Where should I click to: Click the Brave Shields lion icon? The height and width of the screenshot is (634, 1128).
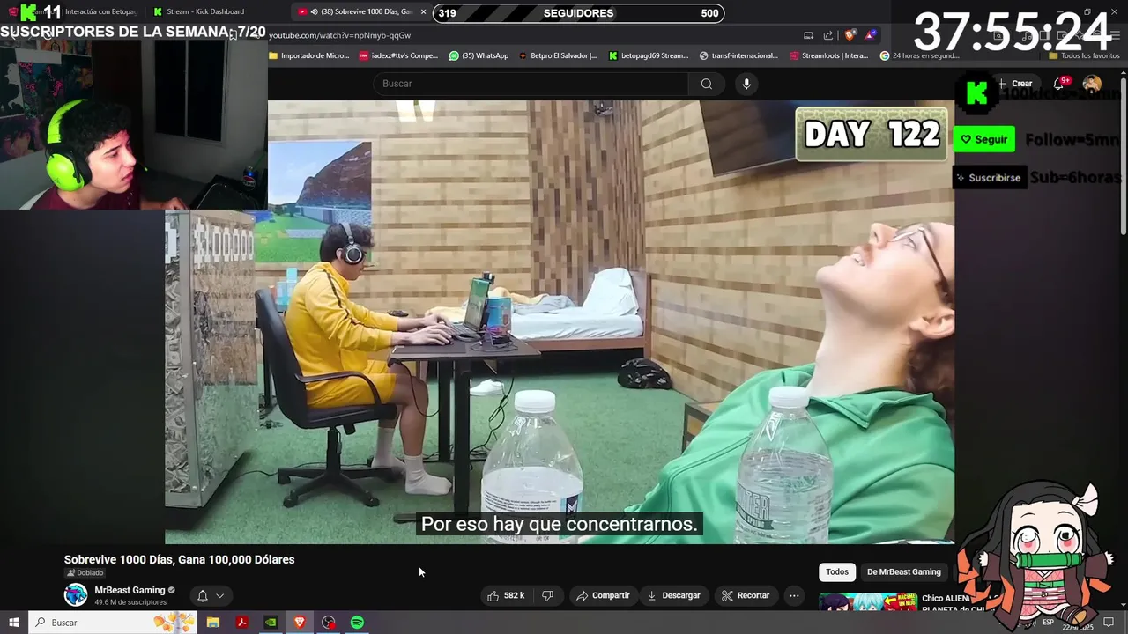click(x=850, y=35)
